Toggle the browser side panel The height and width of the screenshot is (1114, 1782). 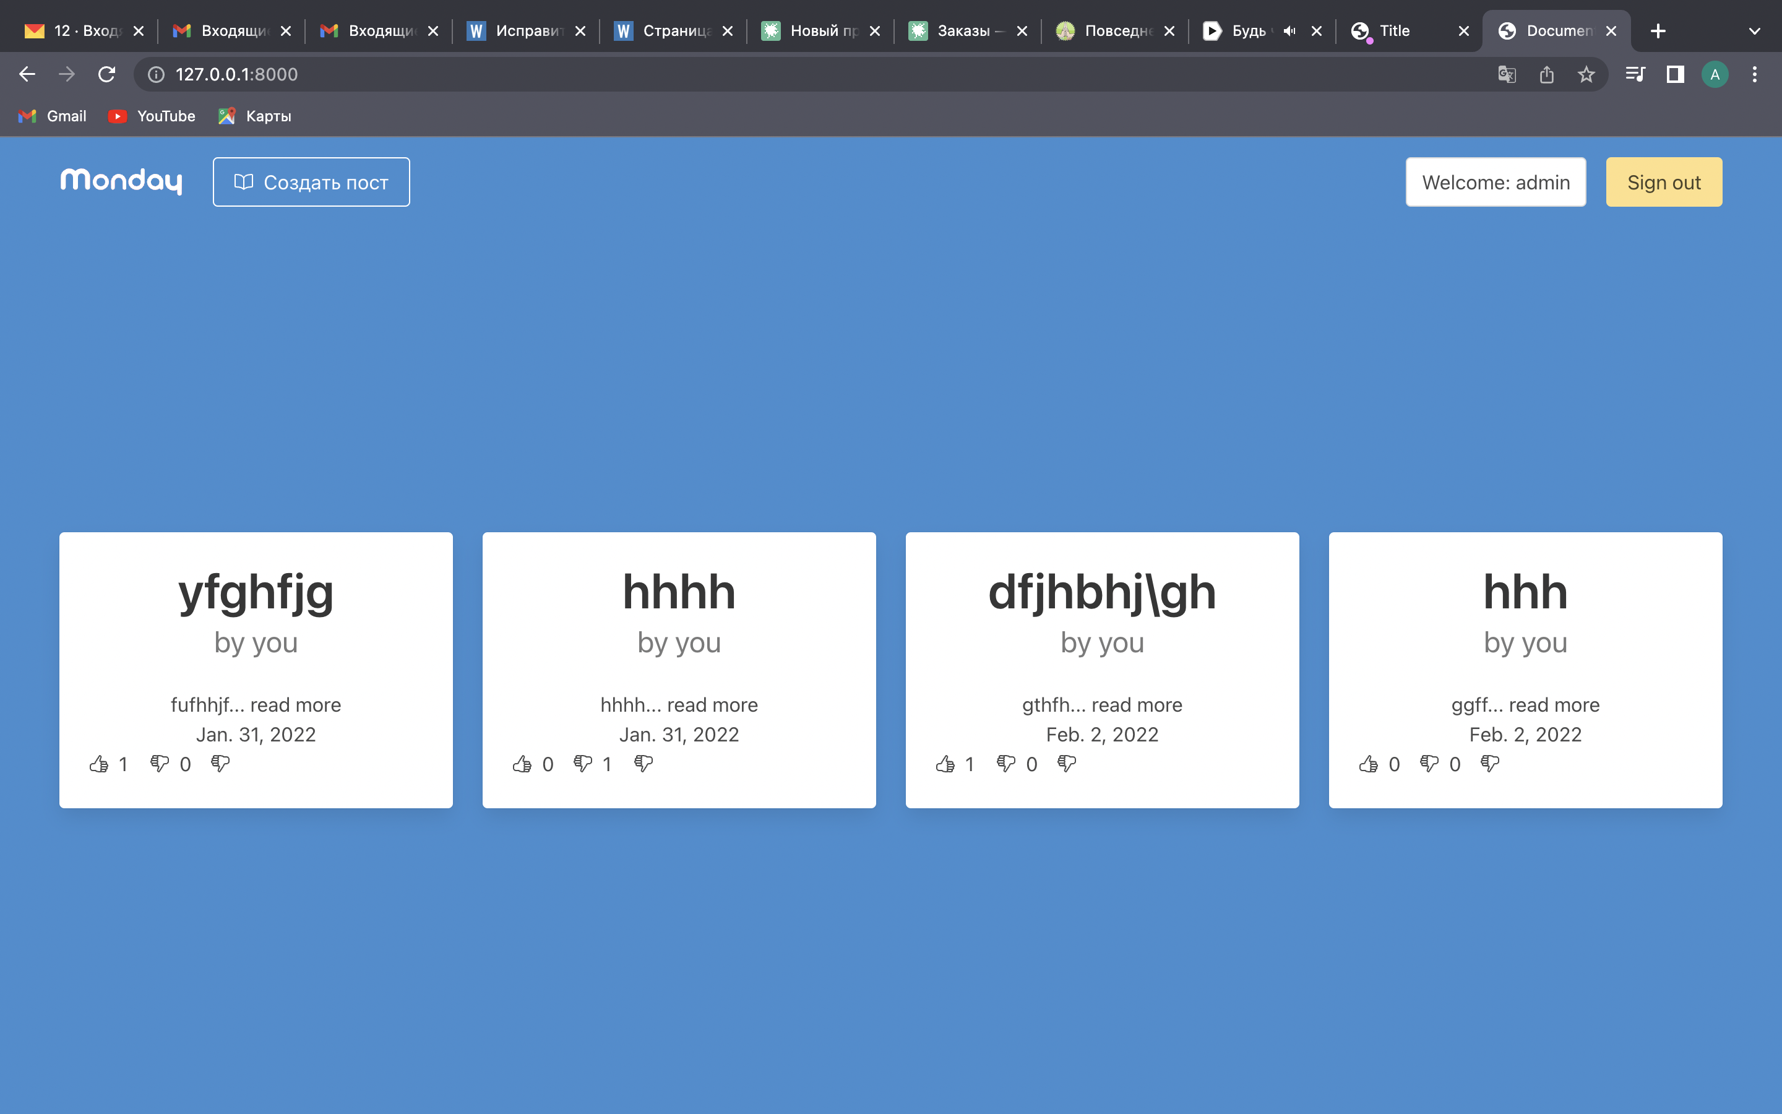click(1675, 74)
